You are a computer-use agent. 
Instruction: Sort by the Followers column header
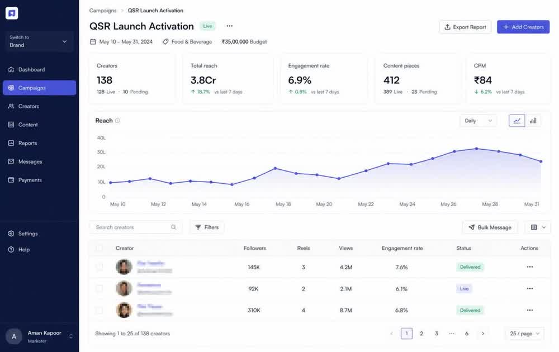click(254, 248)
